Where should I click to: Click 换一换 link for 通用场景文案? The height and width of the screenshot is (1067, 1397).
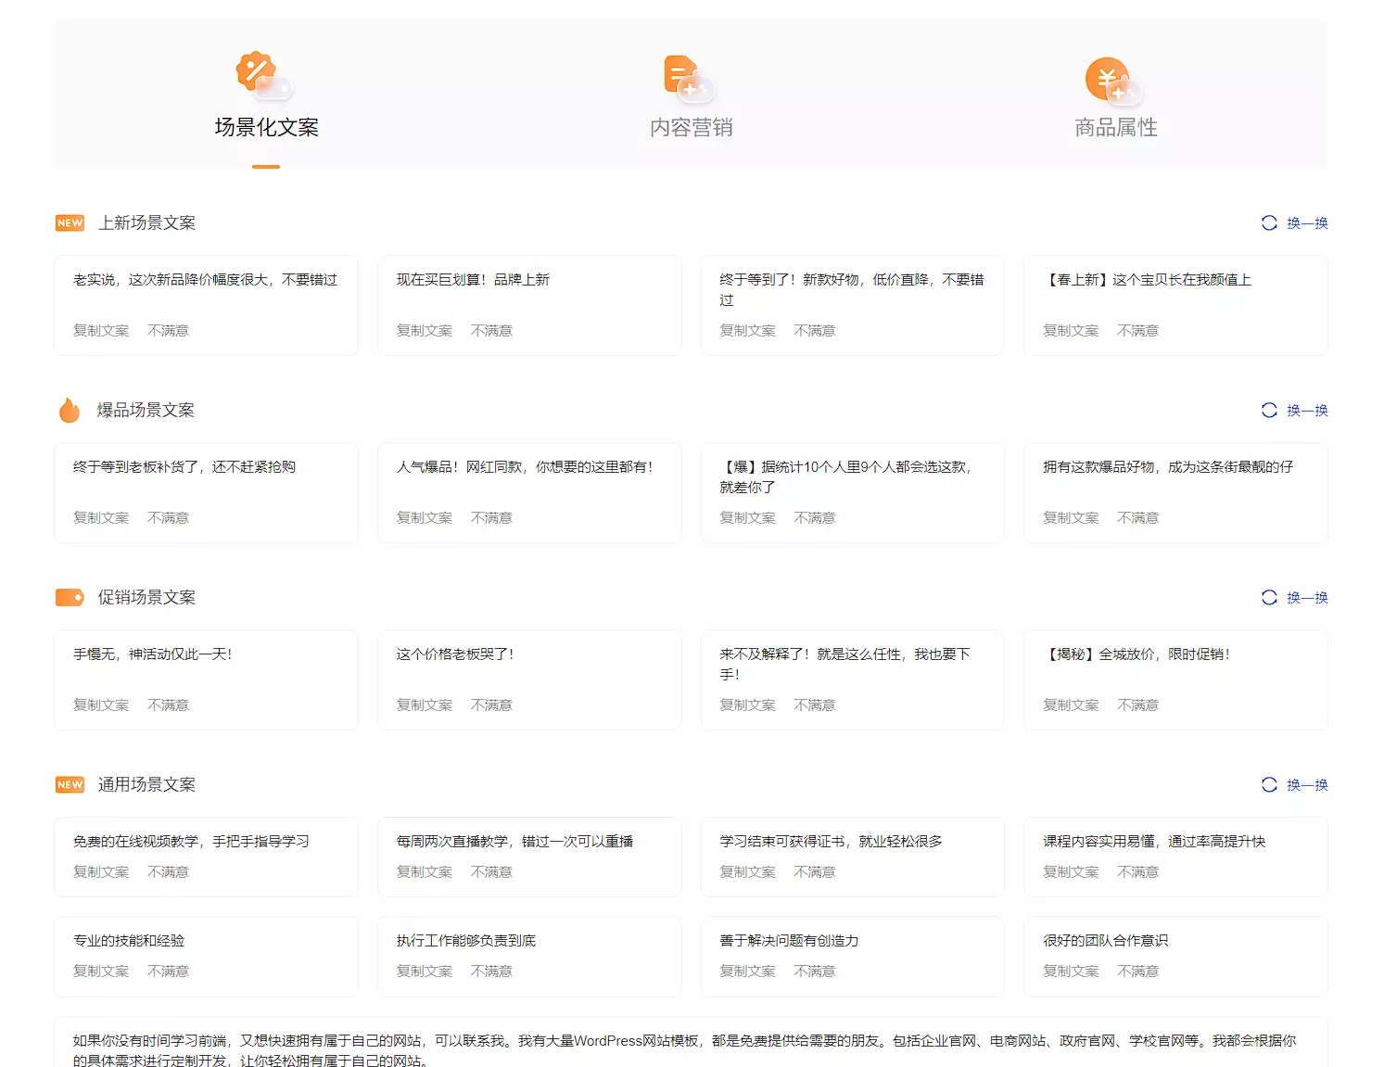1307,785
